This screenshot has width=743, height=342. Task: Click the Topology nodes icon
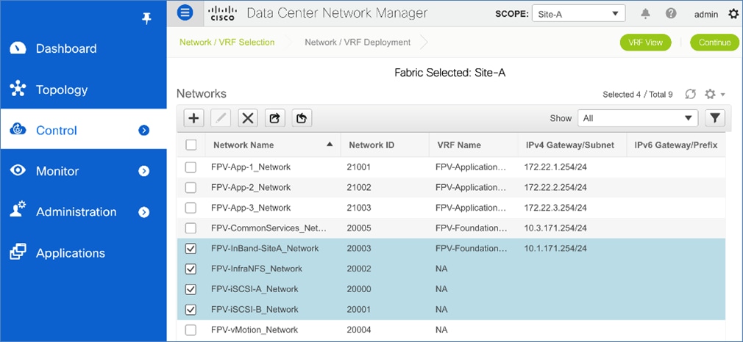tap(18, 90)
